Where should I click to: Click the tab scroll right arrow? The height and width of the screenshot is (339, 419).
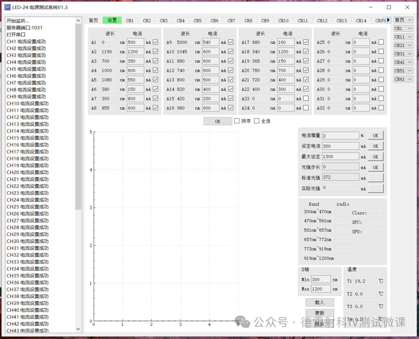point(388,20)
